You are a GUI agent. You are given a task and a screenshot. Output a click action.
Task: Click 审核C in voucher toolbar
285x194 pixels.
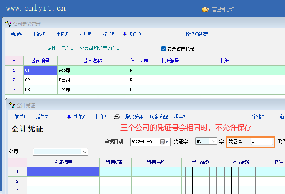pos(258,117)
